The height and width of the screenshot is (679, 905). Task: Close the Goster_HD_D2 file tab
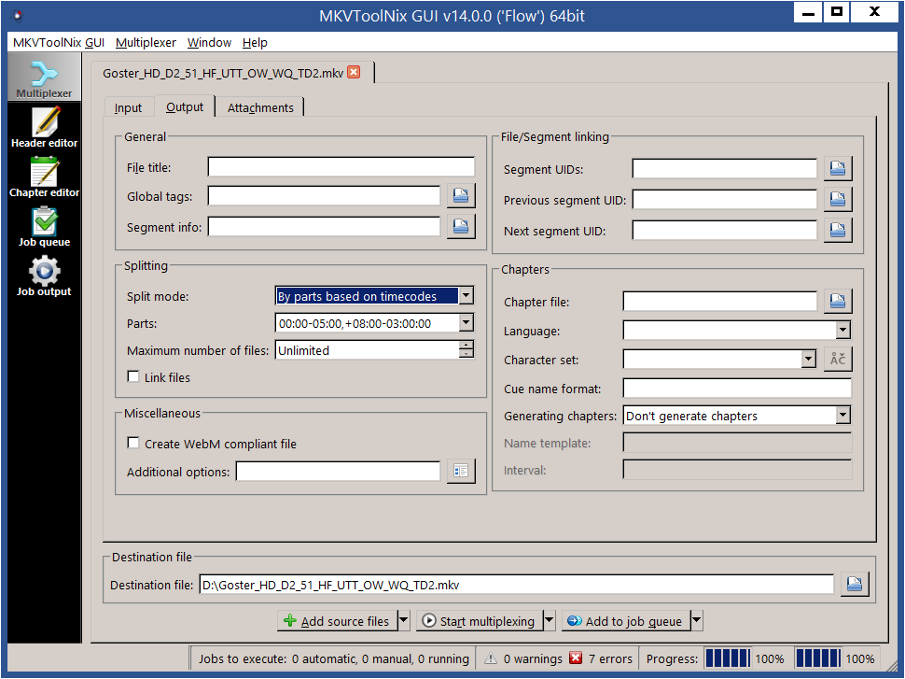tap(355, 72)
